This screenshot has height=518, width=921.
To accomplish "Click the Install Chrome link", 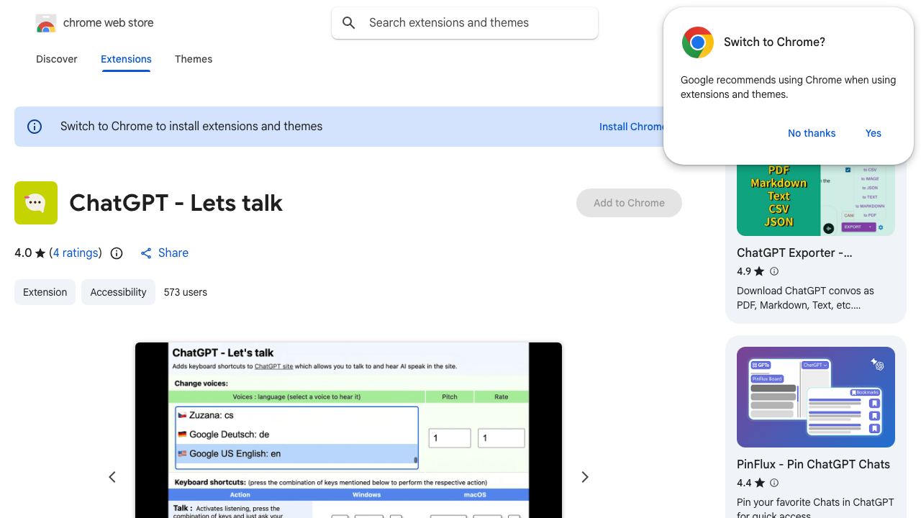I will (631, 127).
